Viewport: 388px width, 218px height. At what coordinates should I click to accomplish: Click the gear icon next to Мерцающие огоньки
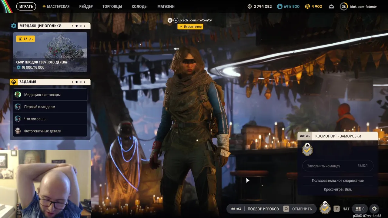pyautogui.click(x=14, y=26)
